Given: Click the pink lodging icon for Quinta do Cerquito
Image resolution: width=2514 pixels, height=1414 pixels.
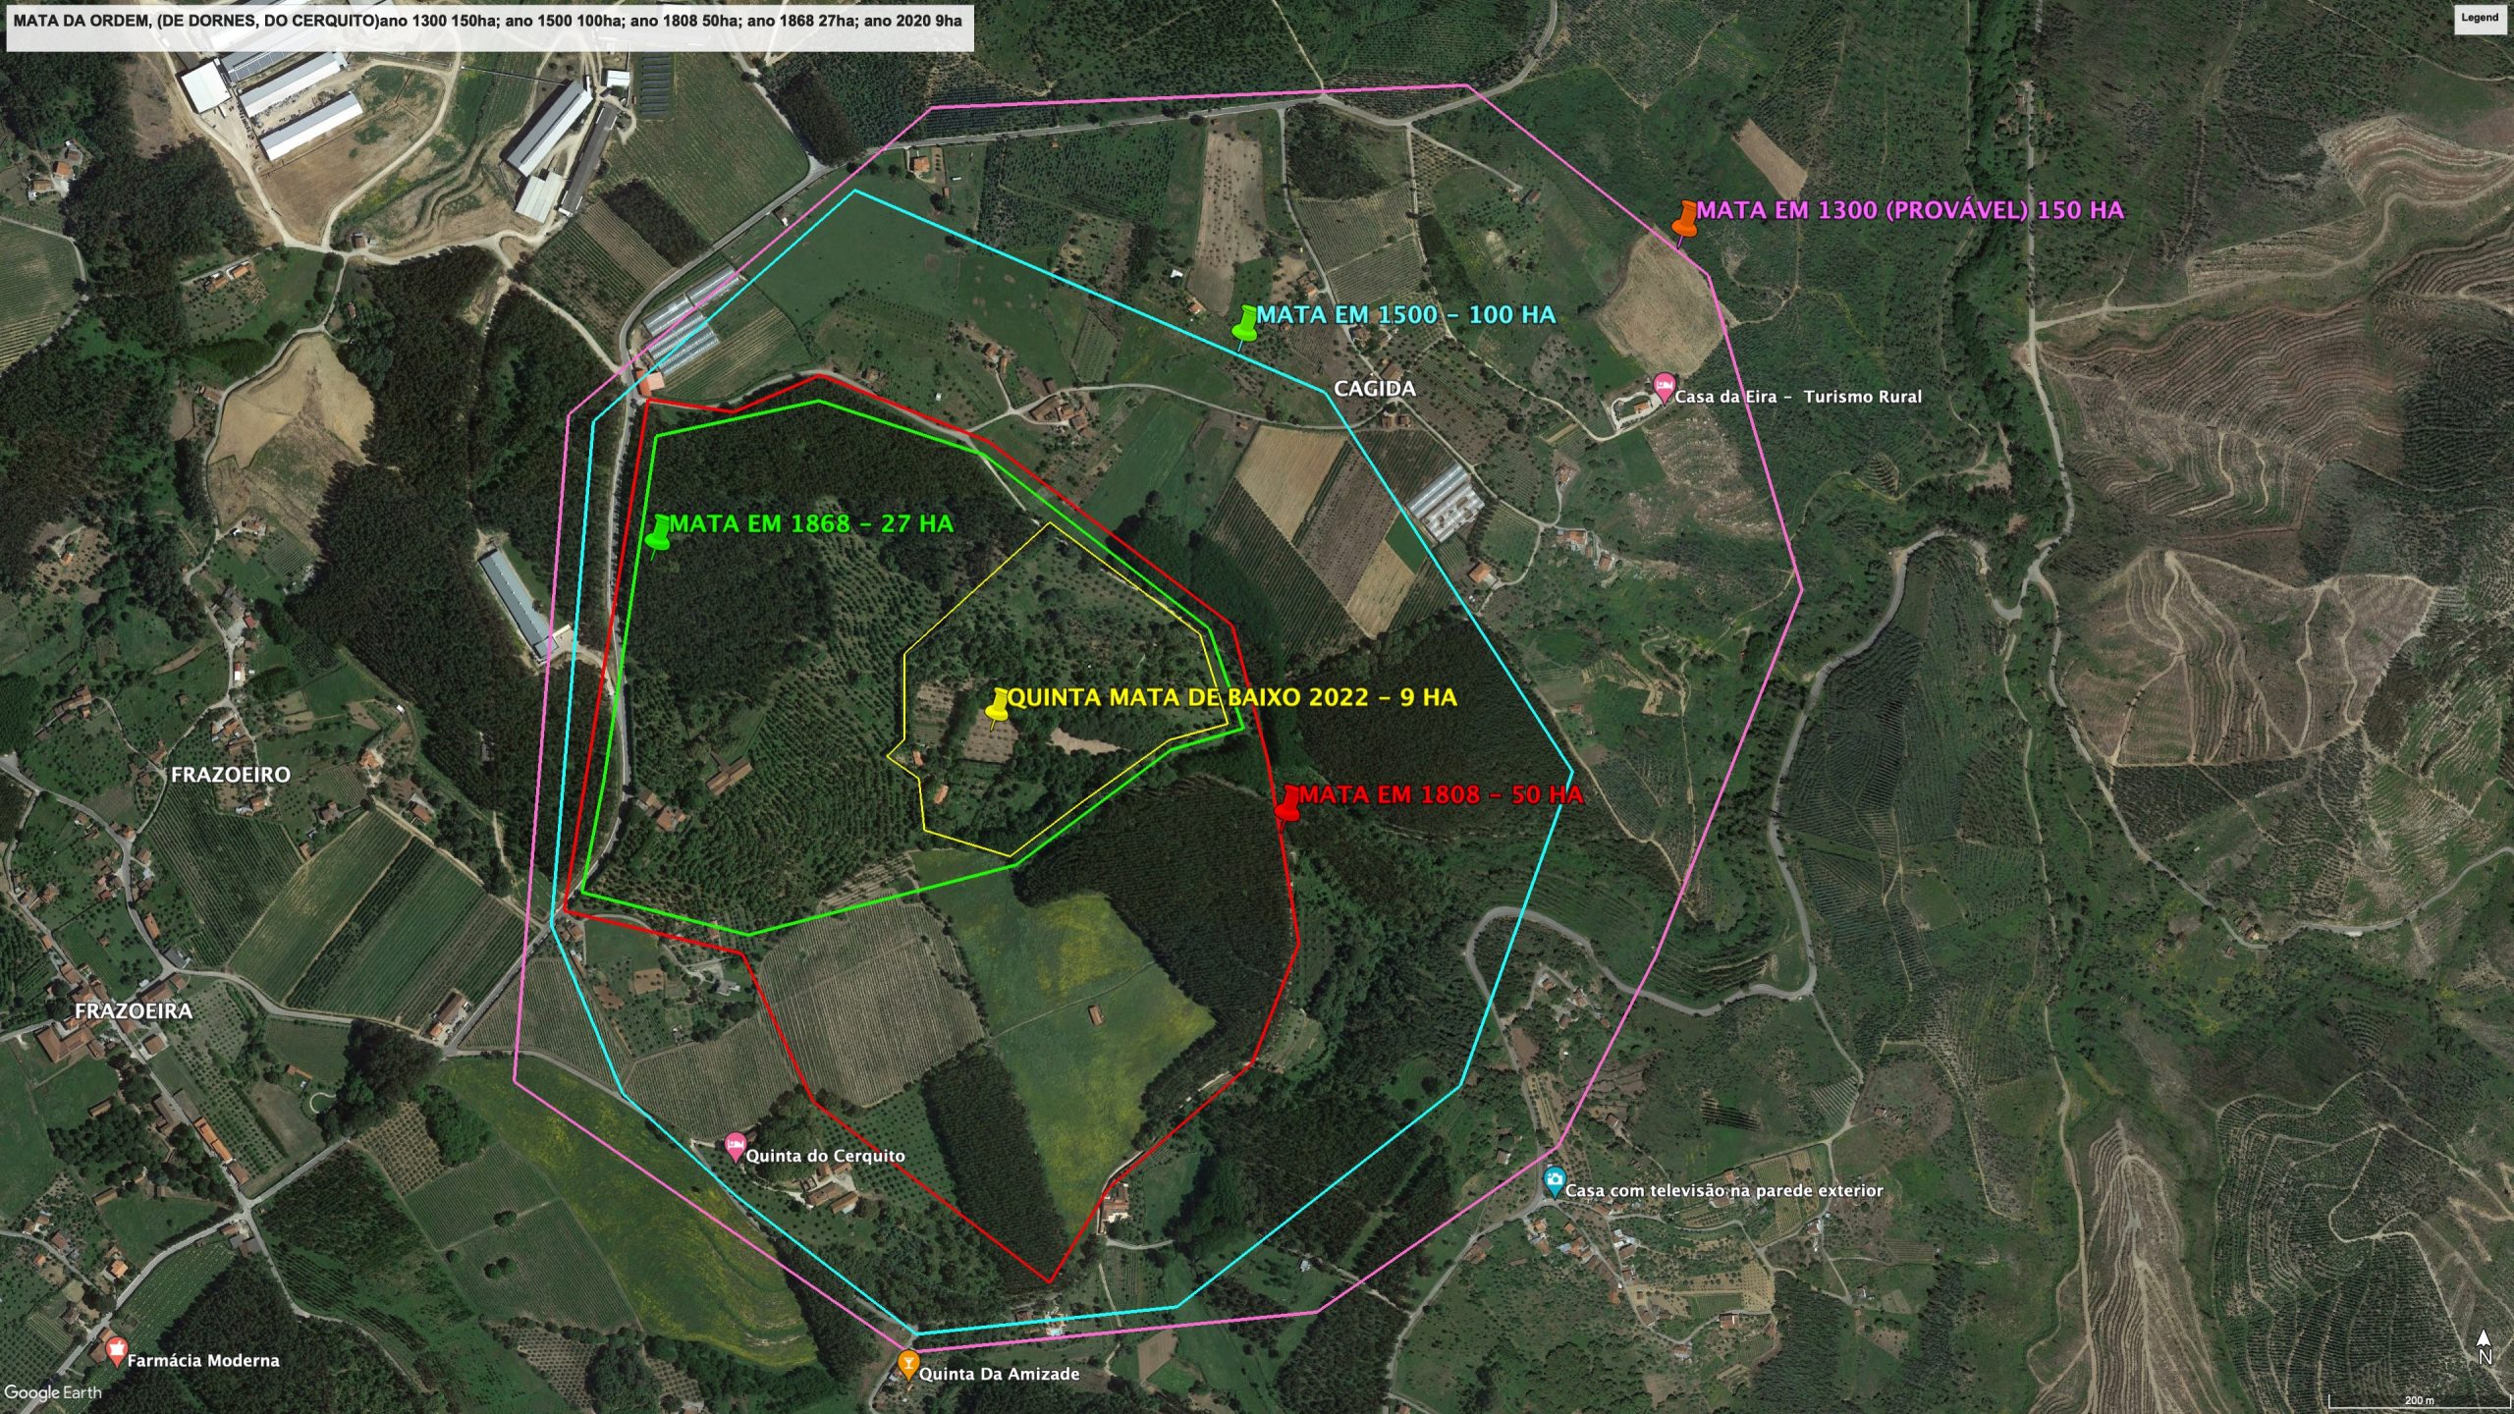Looking at the screenshot, I should point(735,1145).
